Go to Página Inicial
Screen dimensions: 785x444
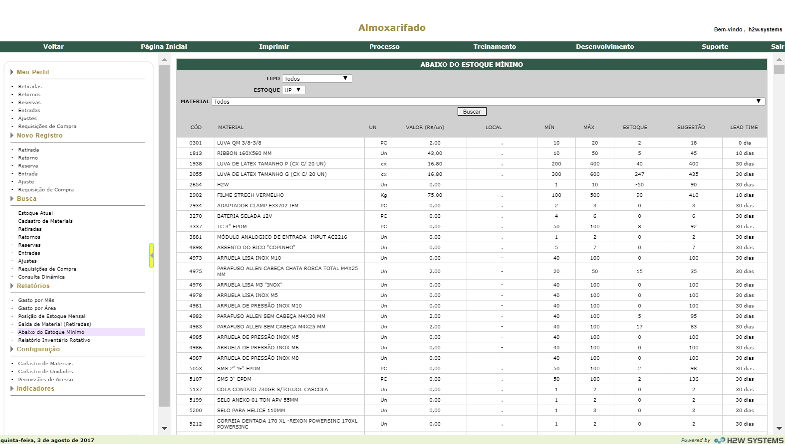(x=164, y=47)
